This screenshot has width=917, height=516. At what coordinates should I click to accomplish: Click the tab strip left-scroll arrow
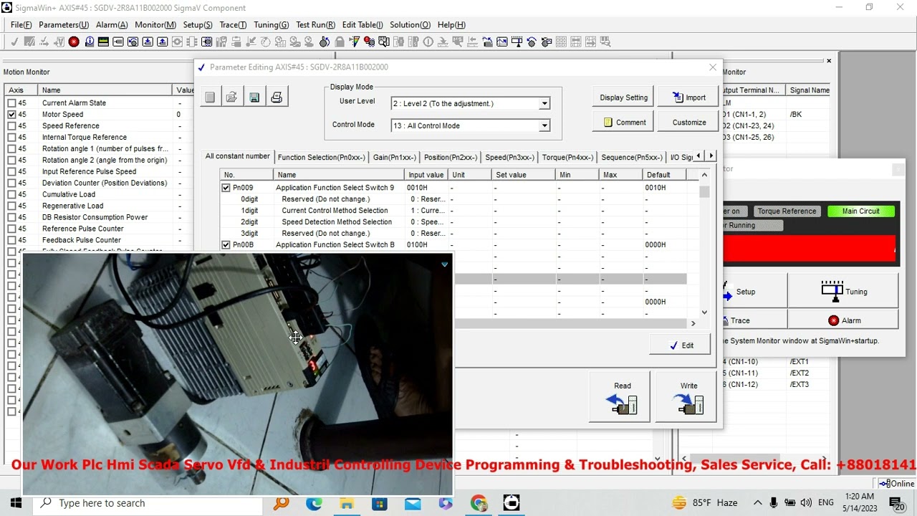coord(699,156)
